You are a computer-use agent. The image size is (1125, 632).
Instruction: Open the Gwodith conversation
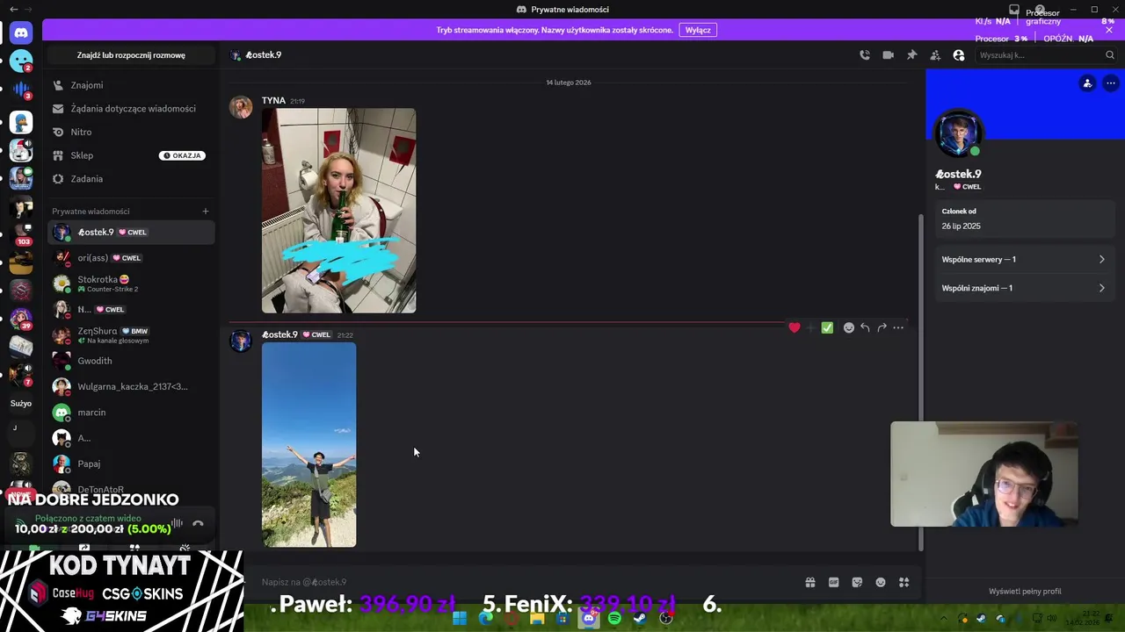[131, 361]
